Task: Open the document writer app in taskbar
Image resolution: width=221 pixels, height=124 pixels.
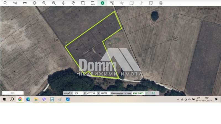Action: point(52,99)
